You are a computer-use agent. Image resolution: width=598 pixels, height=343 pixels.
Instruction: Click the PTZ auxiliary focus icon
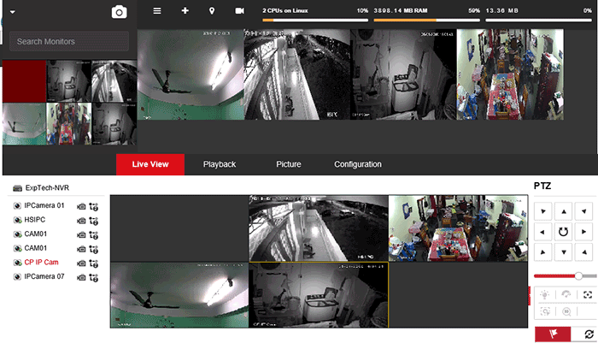coord(588,294)
